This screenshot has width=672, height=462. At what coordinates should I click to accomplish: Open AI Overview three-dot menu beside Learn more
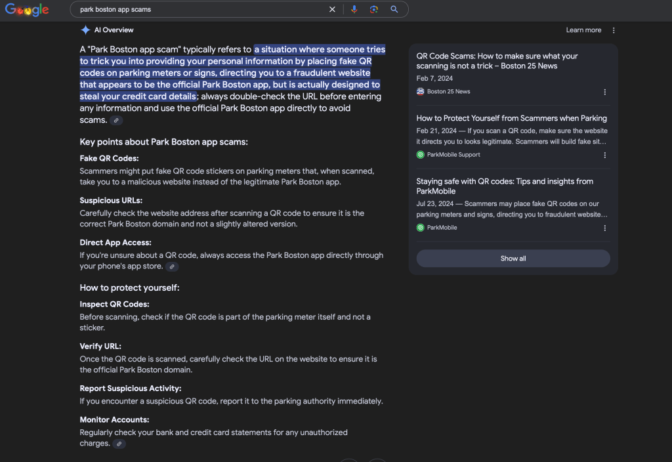pos(614,30)
